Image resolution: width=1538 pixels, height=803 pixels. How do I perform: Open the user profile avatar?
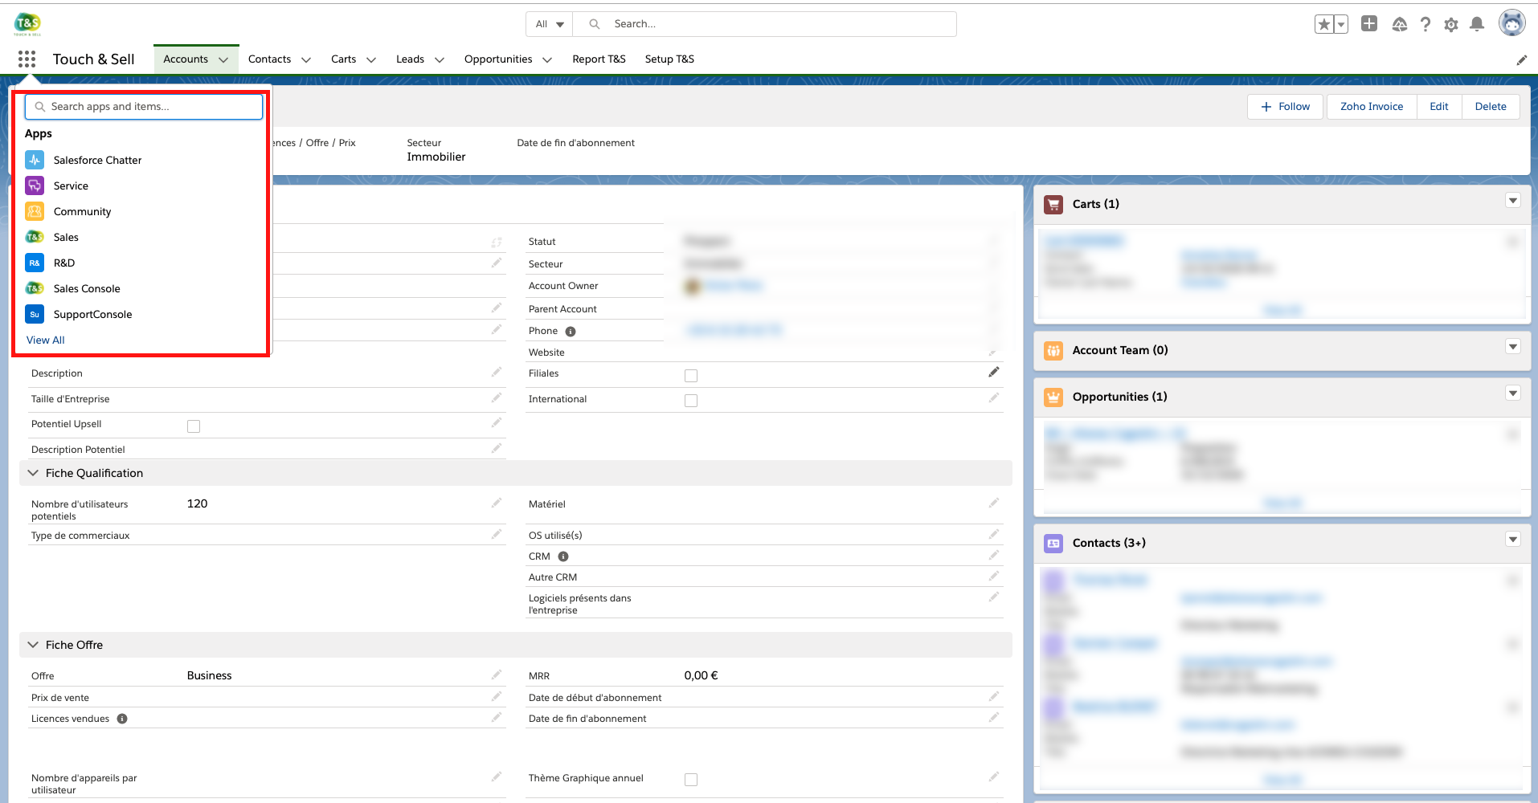pyautogui.click(x=1512, y=23)
